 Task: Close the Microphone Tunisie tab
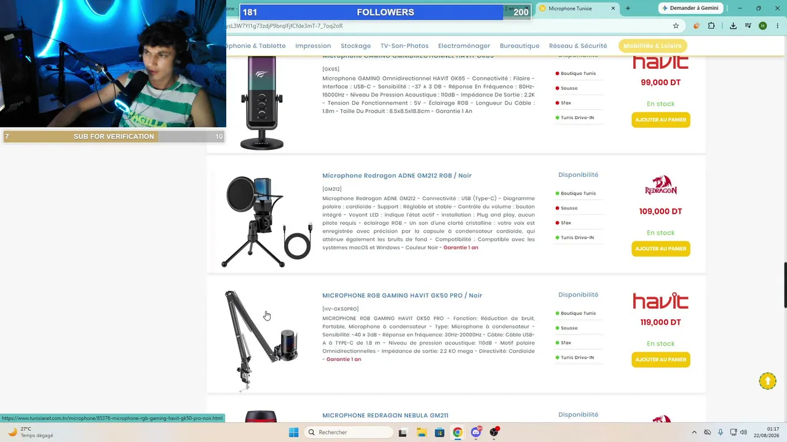(x=613, y=8)
